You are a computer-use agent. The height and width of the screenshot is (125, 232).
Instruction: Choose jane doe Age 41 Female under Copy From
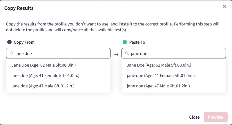(45, 76)
